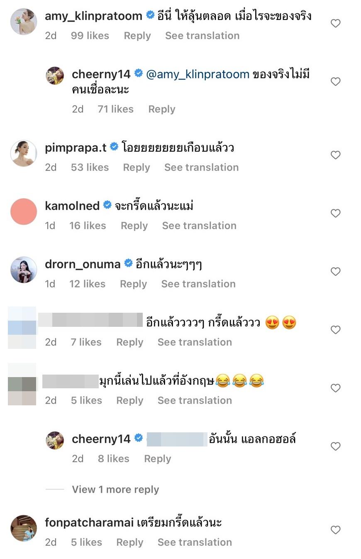Tap heart beside cheerny14's alcohol reply
Image resolution: width=361 pixels, height=559 pixels.
[x=335, y=446]
